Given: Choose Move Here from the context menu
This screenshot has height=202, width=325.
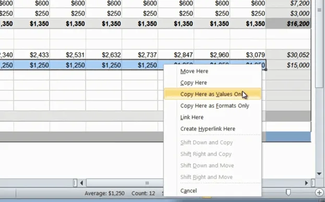Looking at the screenshot, I should 212,71.
